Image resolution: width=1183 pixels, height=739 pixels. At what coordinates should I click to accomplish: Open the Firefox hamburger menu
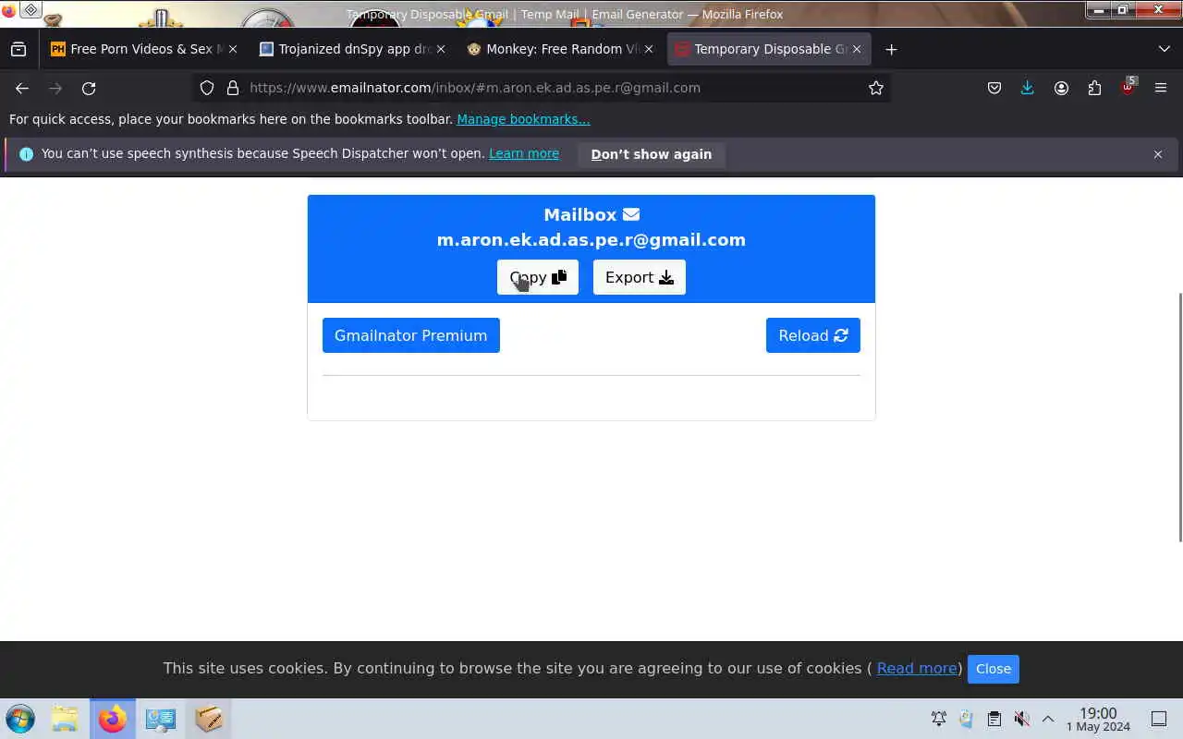click(1161, 88)
